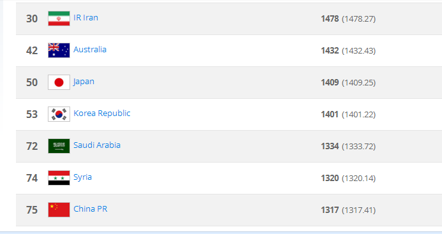The height and width of the screenshot is (234, 442).
Task: Select China PR's points value 1317
Action: pos(330,210)
